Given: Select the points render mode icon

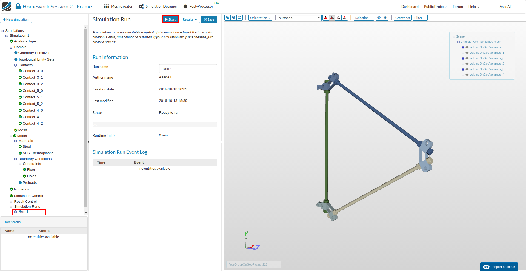Looking at the screenshot, I should (x=345, y=18).
